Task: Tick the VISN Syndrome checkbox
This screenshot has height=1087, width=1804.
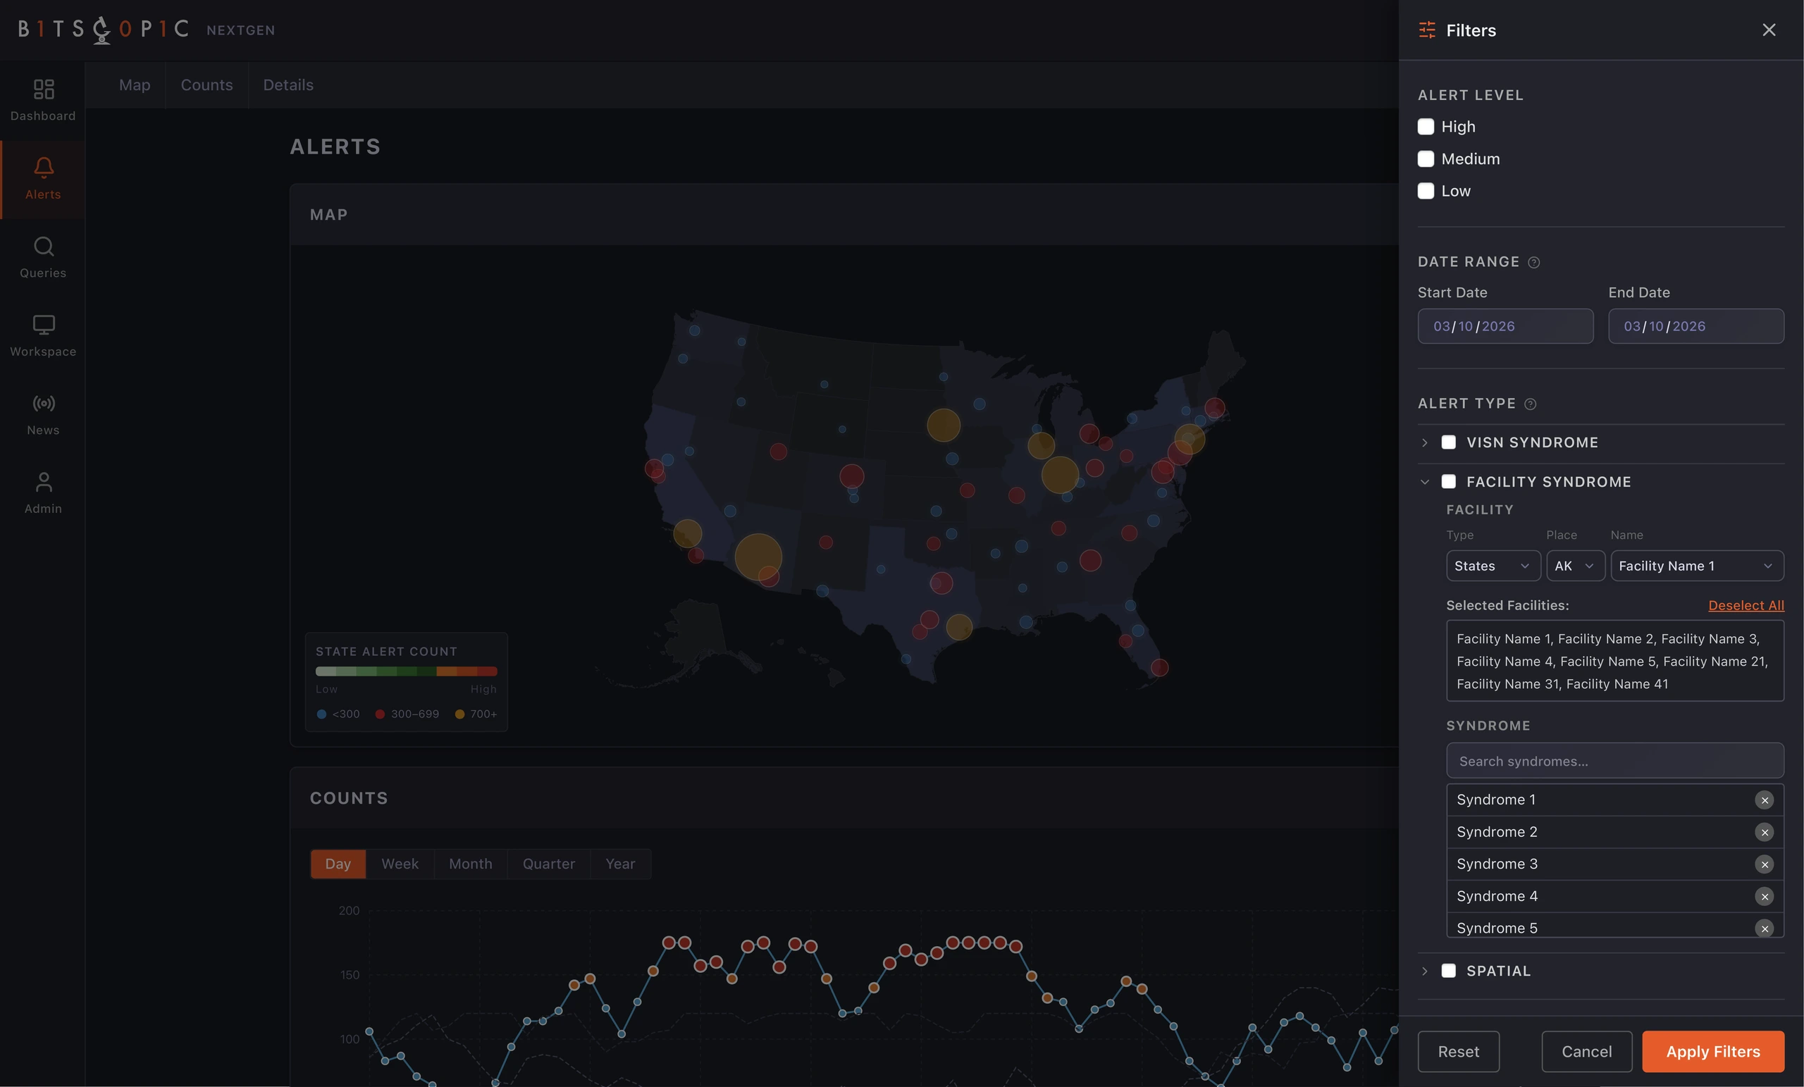Action: [1448, 442]
